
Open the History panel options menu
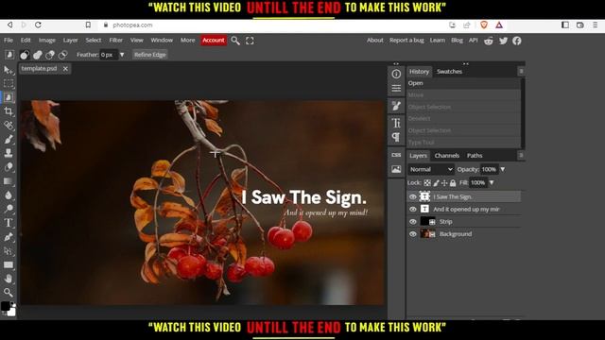click(x=521, y=72)
